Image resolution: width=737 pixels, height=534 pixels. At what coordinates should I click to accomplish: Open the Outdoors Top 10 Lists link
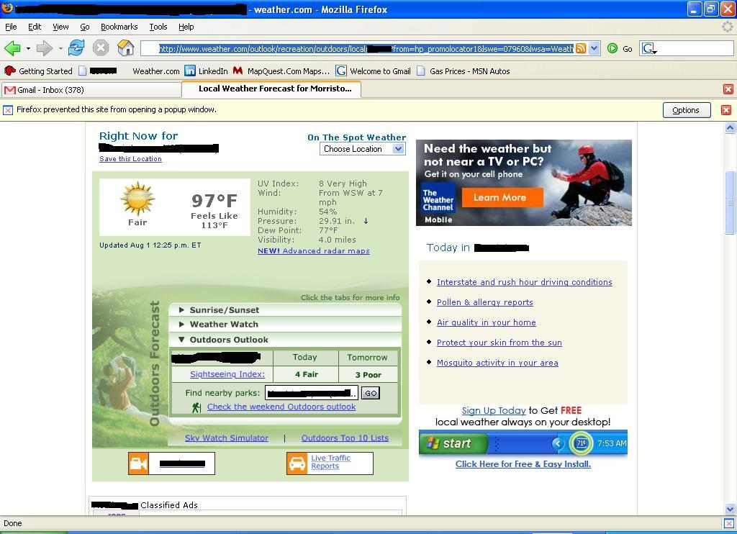(345, 438)
